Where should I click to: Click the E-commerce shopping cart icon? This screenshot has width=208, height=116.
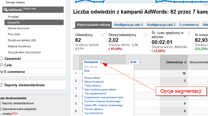[x=2, y=72]
